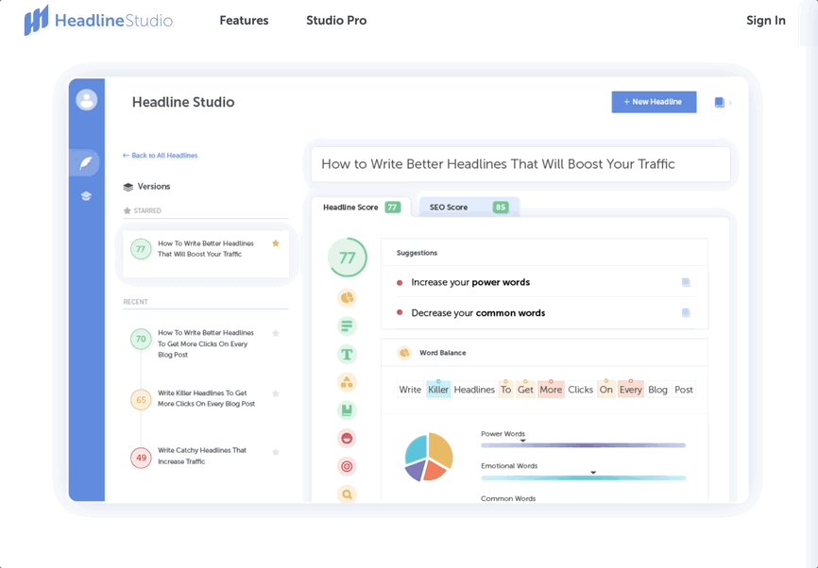Click the word balance pie chart
818x568 pixels.
429,457
